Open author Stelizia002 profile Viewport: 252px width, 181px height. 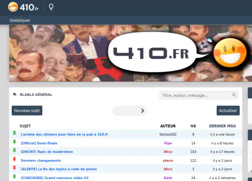pyautogui.click(x=168, y=134)
